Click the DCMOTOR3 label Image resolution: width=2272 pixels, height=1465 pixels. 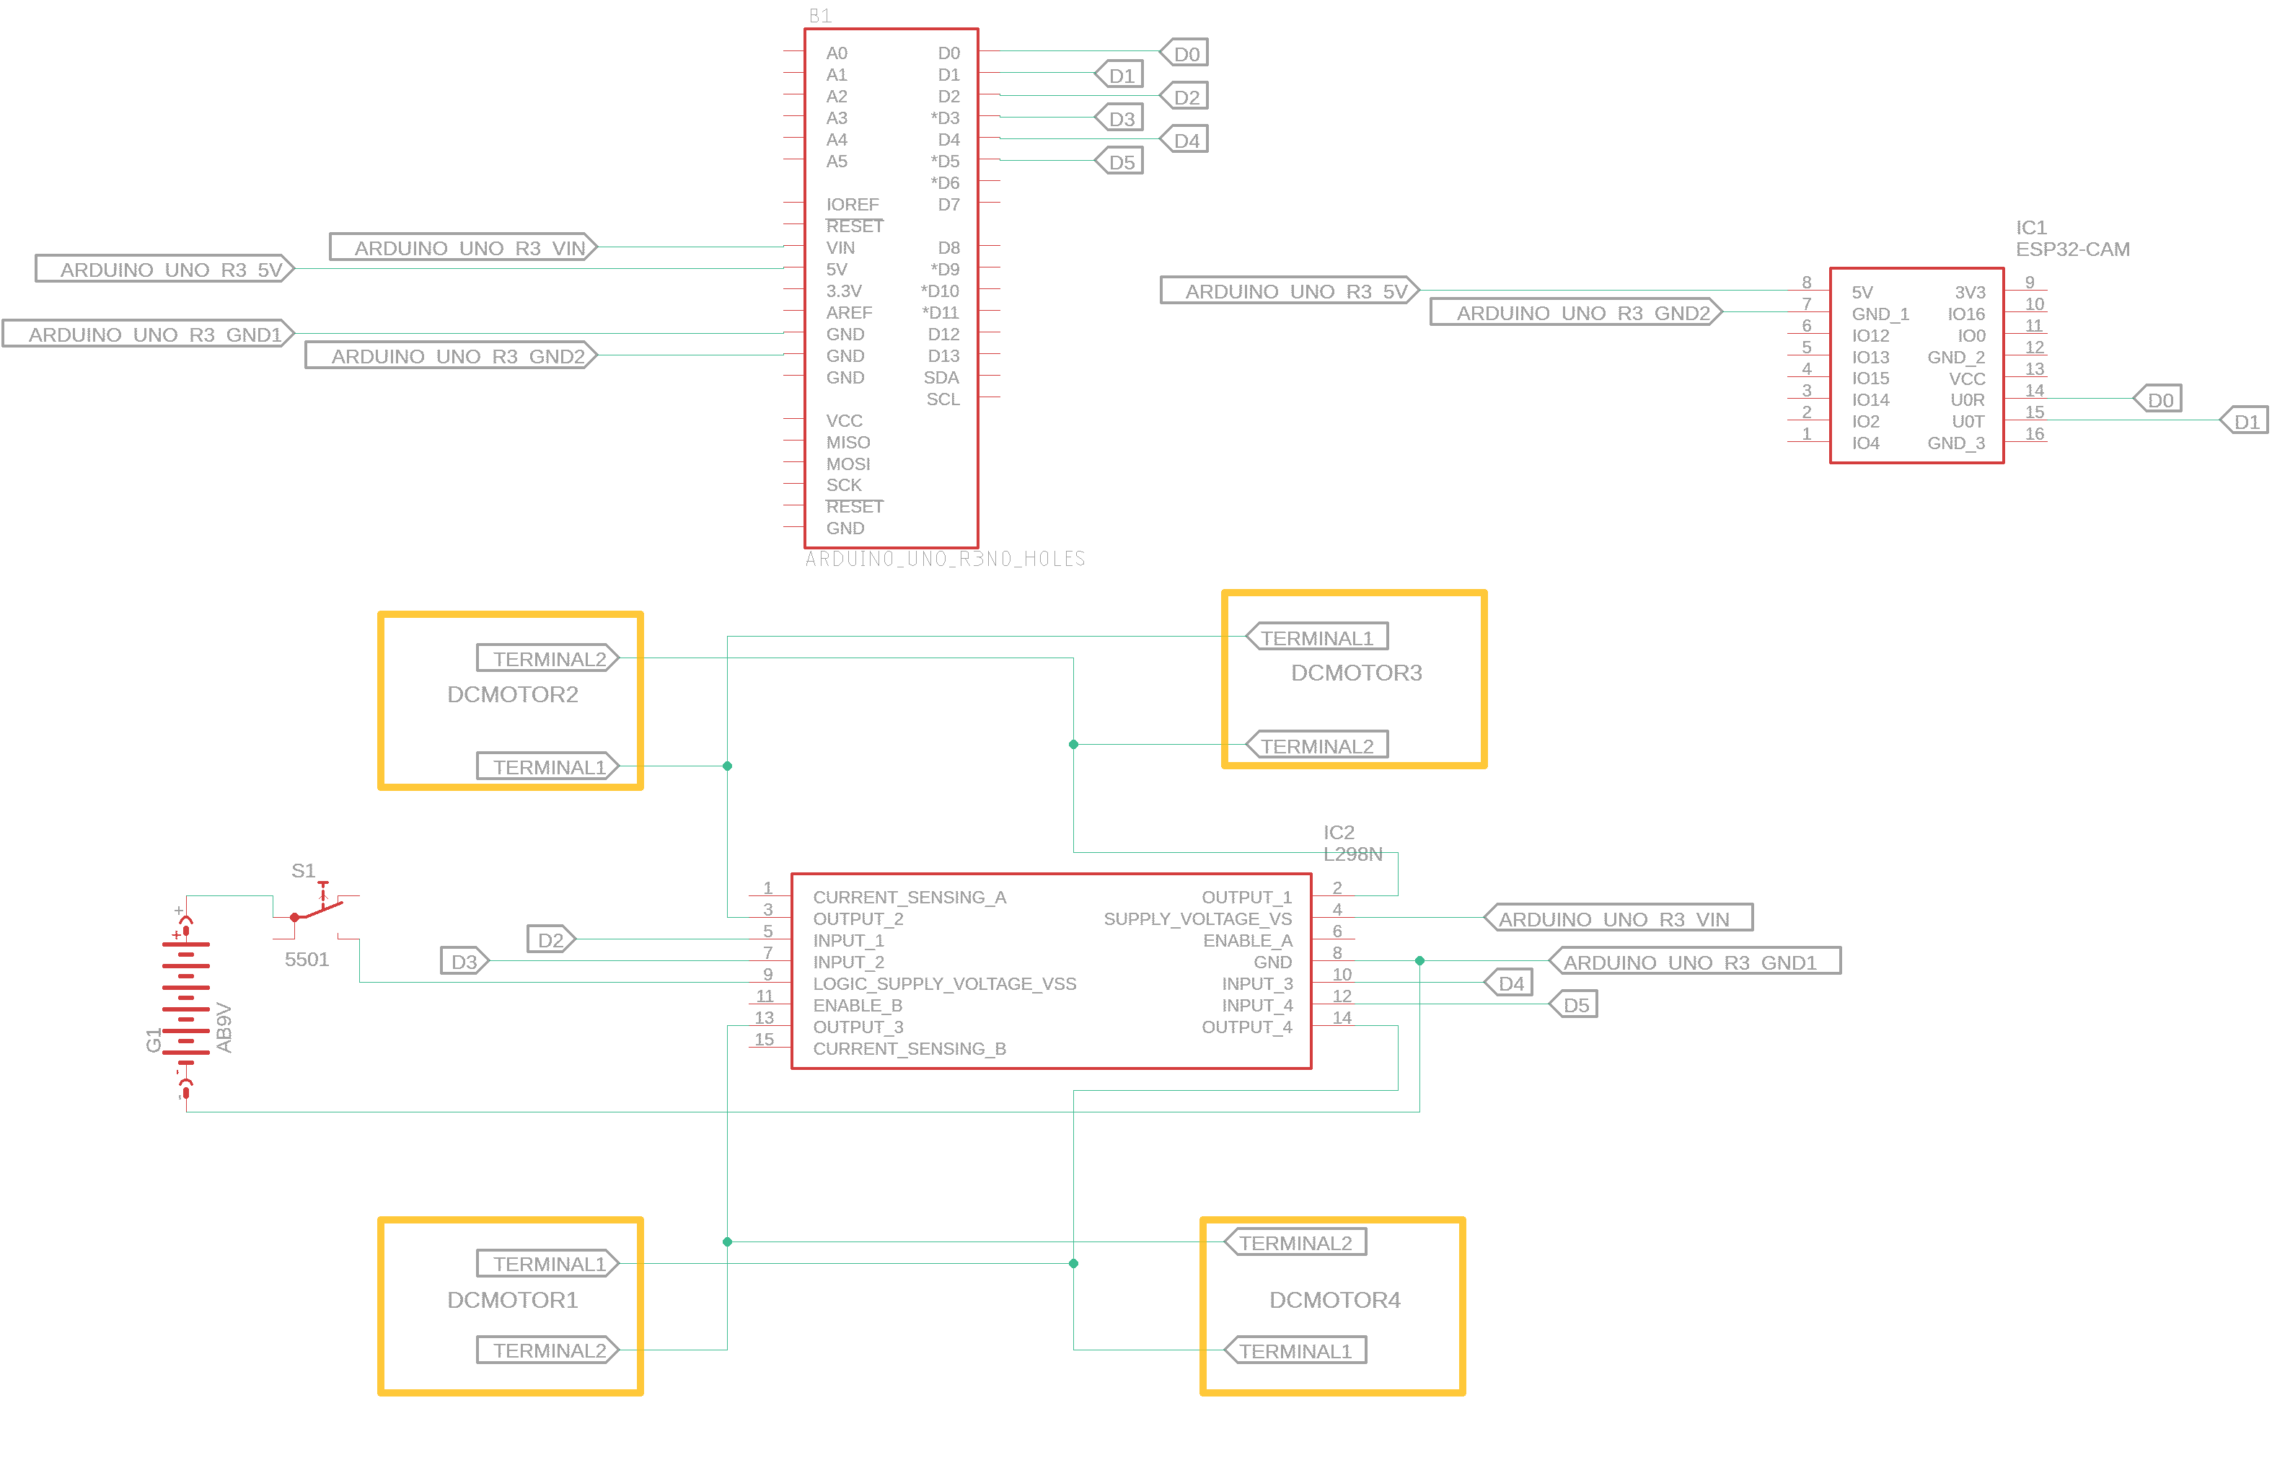click(x=1357, y=673)
